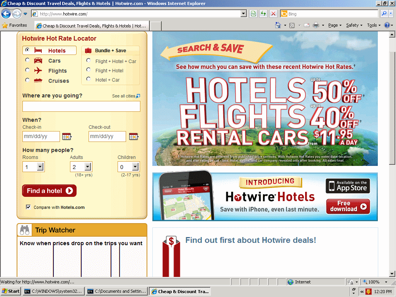
Task: Select the Cruises radio button
Action: (x=27, y=80)
